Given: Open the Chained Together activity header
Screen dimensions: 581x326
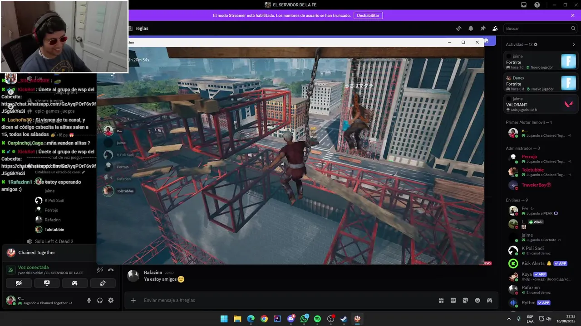Looking at the screenshot, I should click(x=50, y=253).
